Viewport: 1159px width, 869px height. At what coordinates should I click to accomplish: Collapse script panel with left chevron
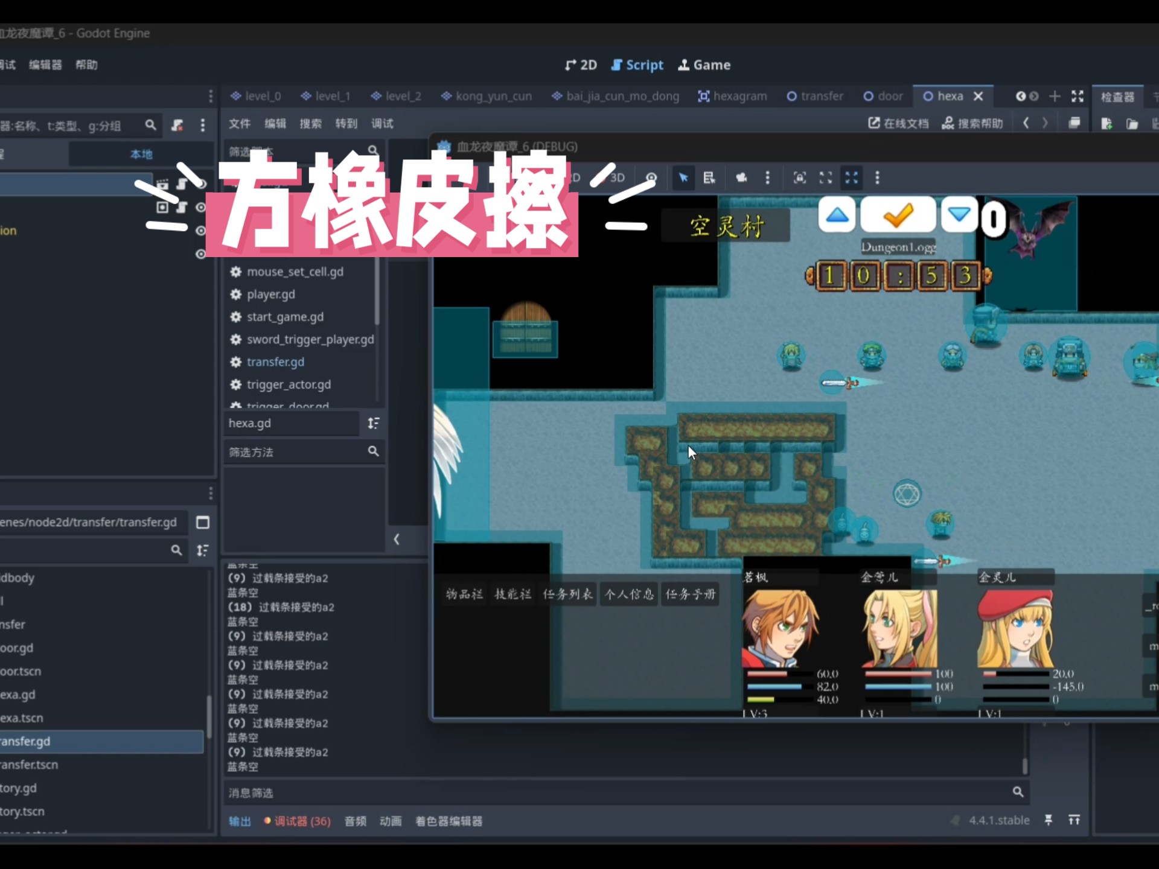point(397,539)
